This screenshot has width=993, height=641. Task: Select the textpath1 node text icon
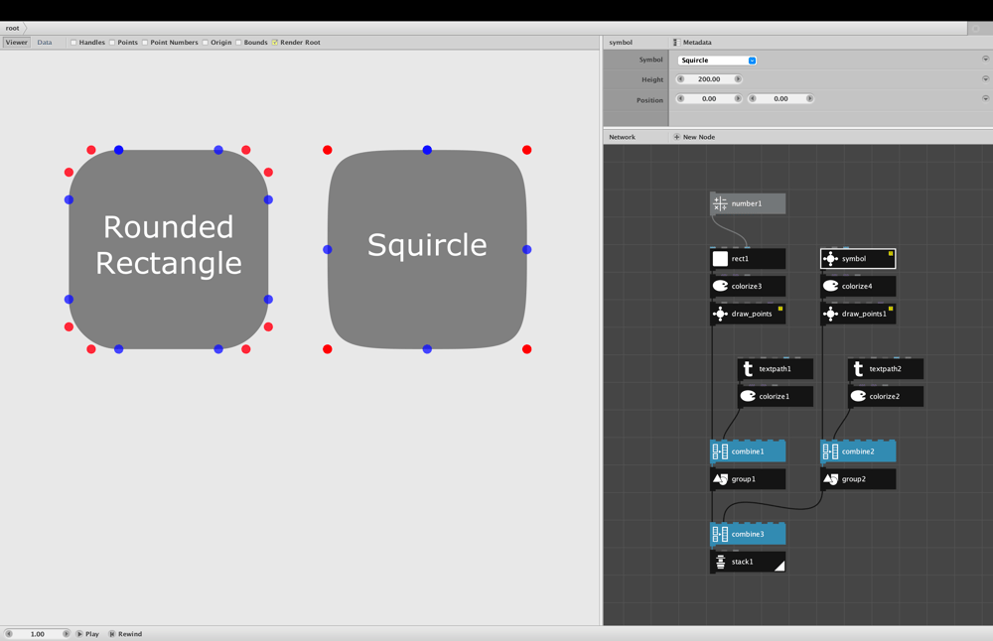(748, 369)
